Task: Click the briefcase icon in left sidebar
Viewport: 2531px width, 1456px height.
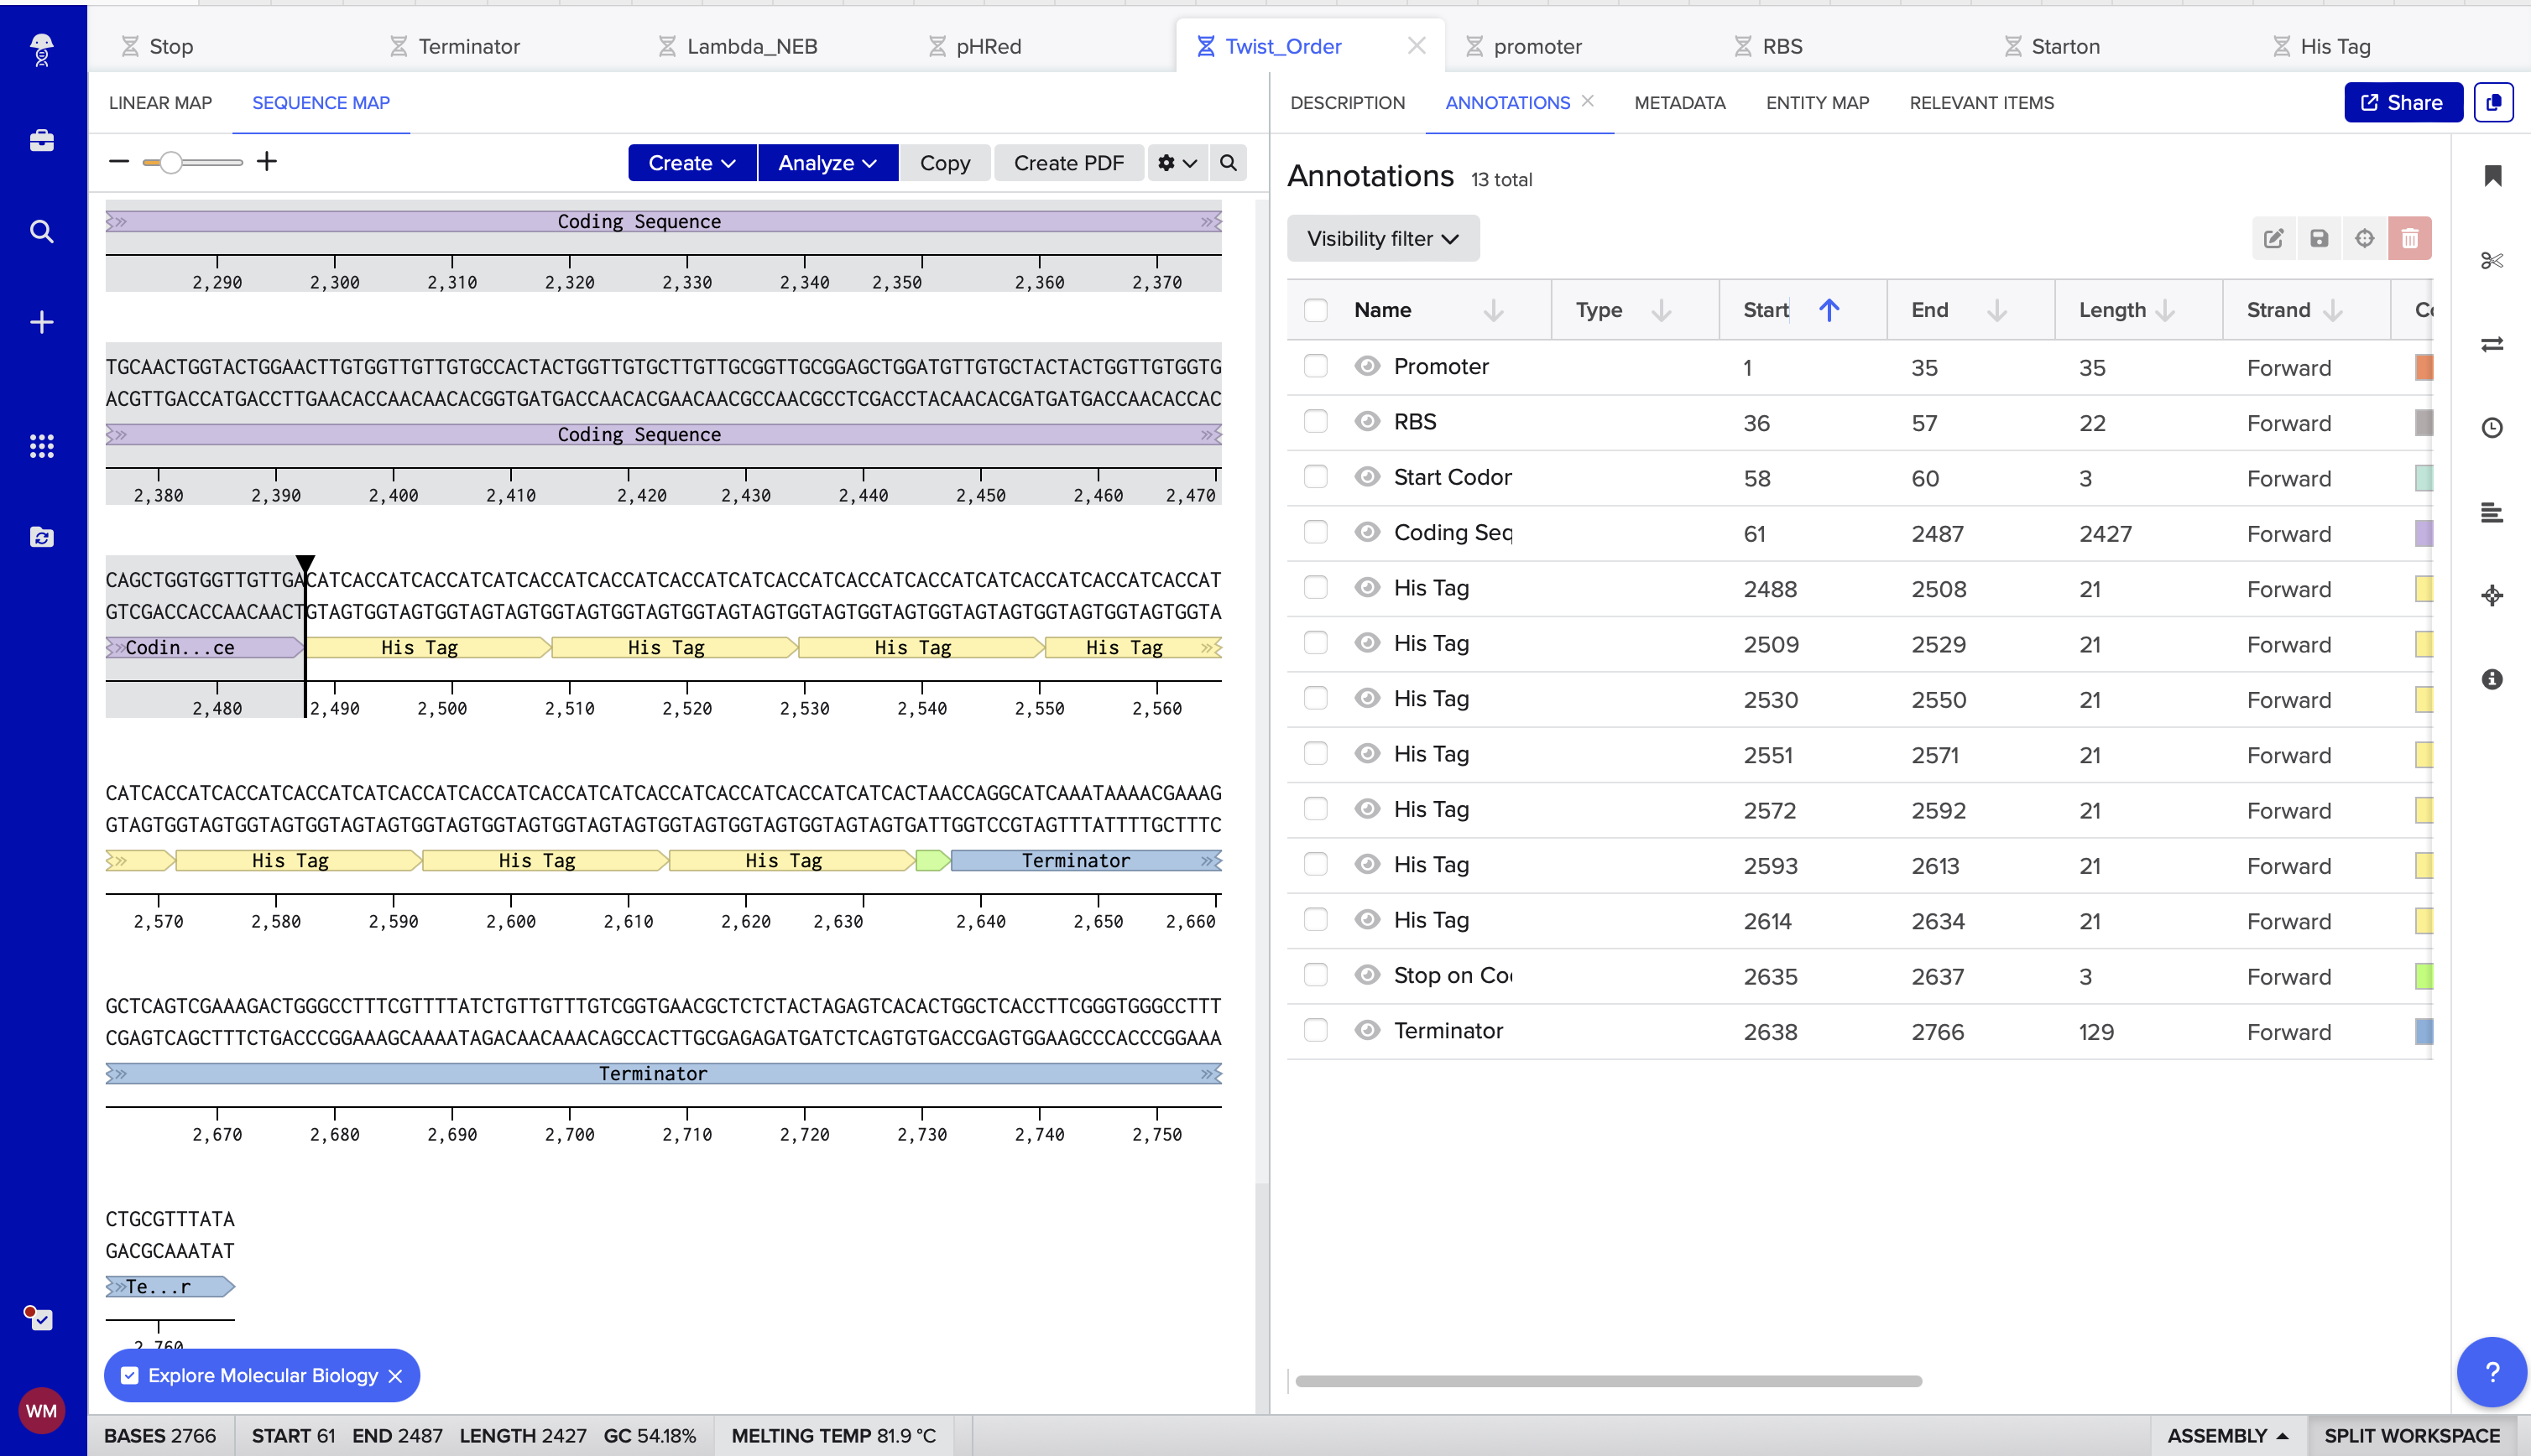Action: click(42, 140)
